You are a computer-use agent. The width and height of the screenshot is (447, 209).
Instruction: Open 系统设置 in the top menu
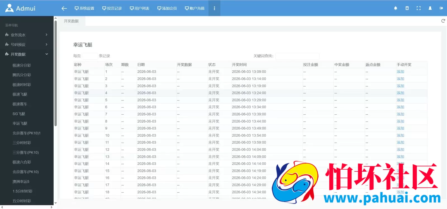point(84,8)
